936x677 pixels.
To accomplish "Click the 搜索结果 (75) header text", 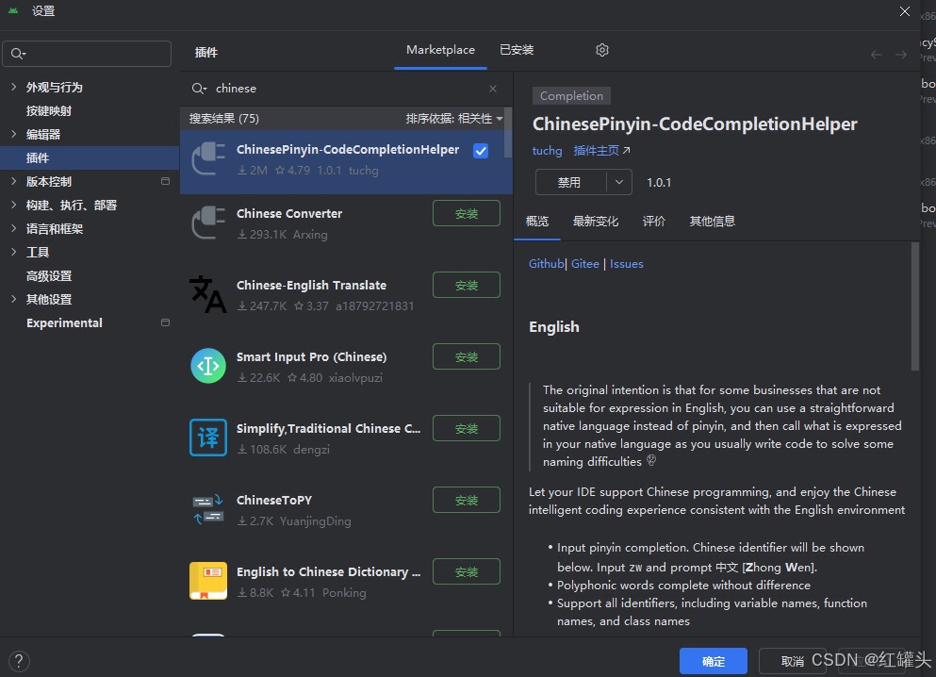I will tap(223, 118).
